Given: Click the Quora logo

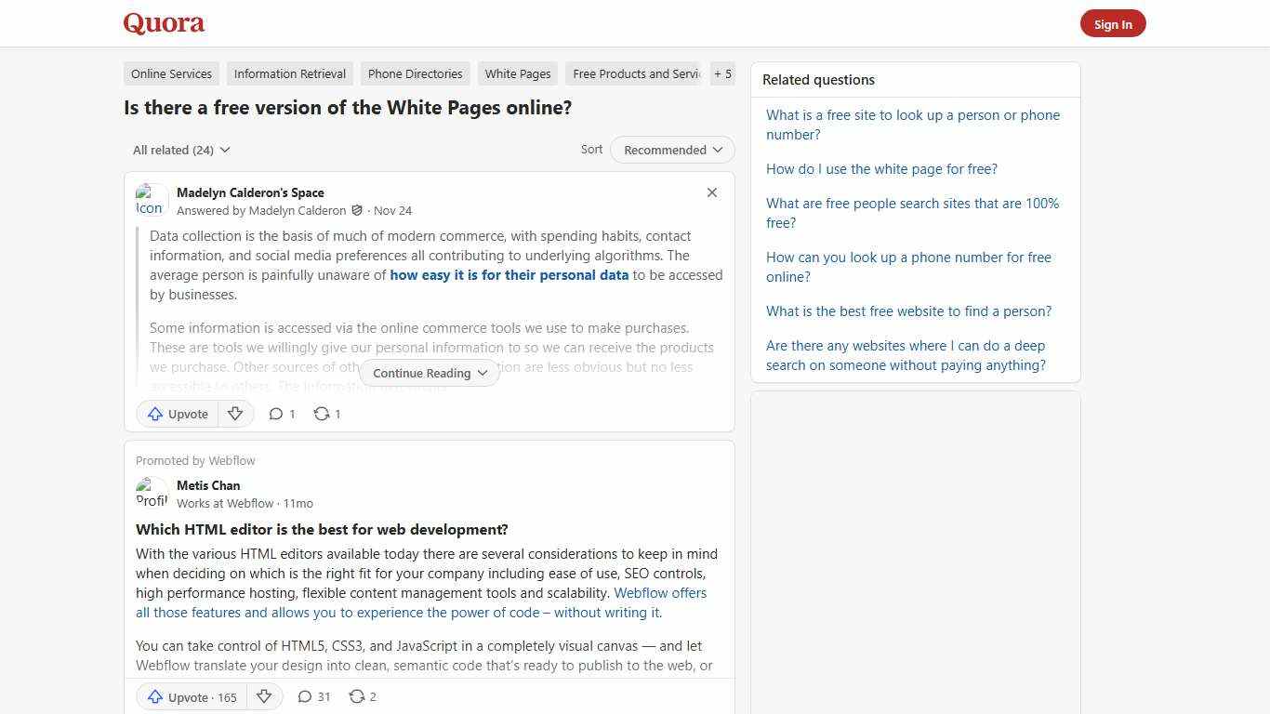Looking at the screenshot, I should (163, 23).
